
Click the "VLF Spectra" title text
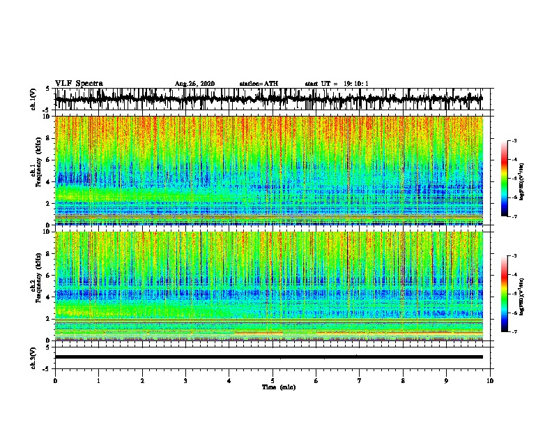click(x=79, y=84)
